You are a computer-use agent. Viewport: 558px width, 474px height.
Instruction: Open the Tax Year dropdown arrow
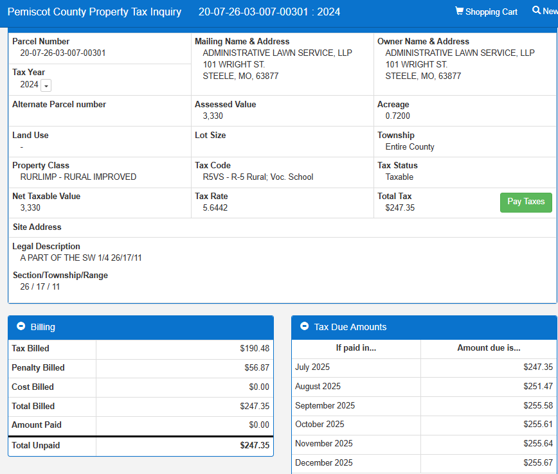pos(46,85)
